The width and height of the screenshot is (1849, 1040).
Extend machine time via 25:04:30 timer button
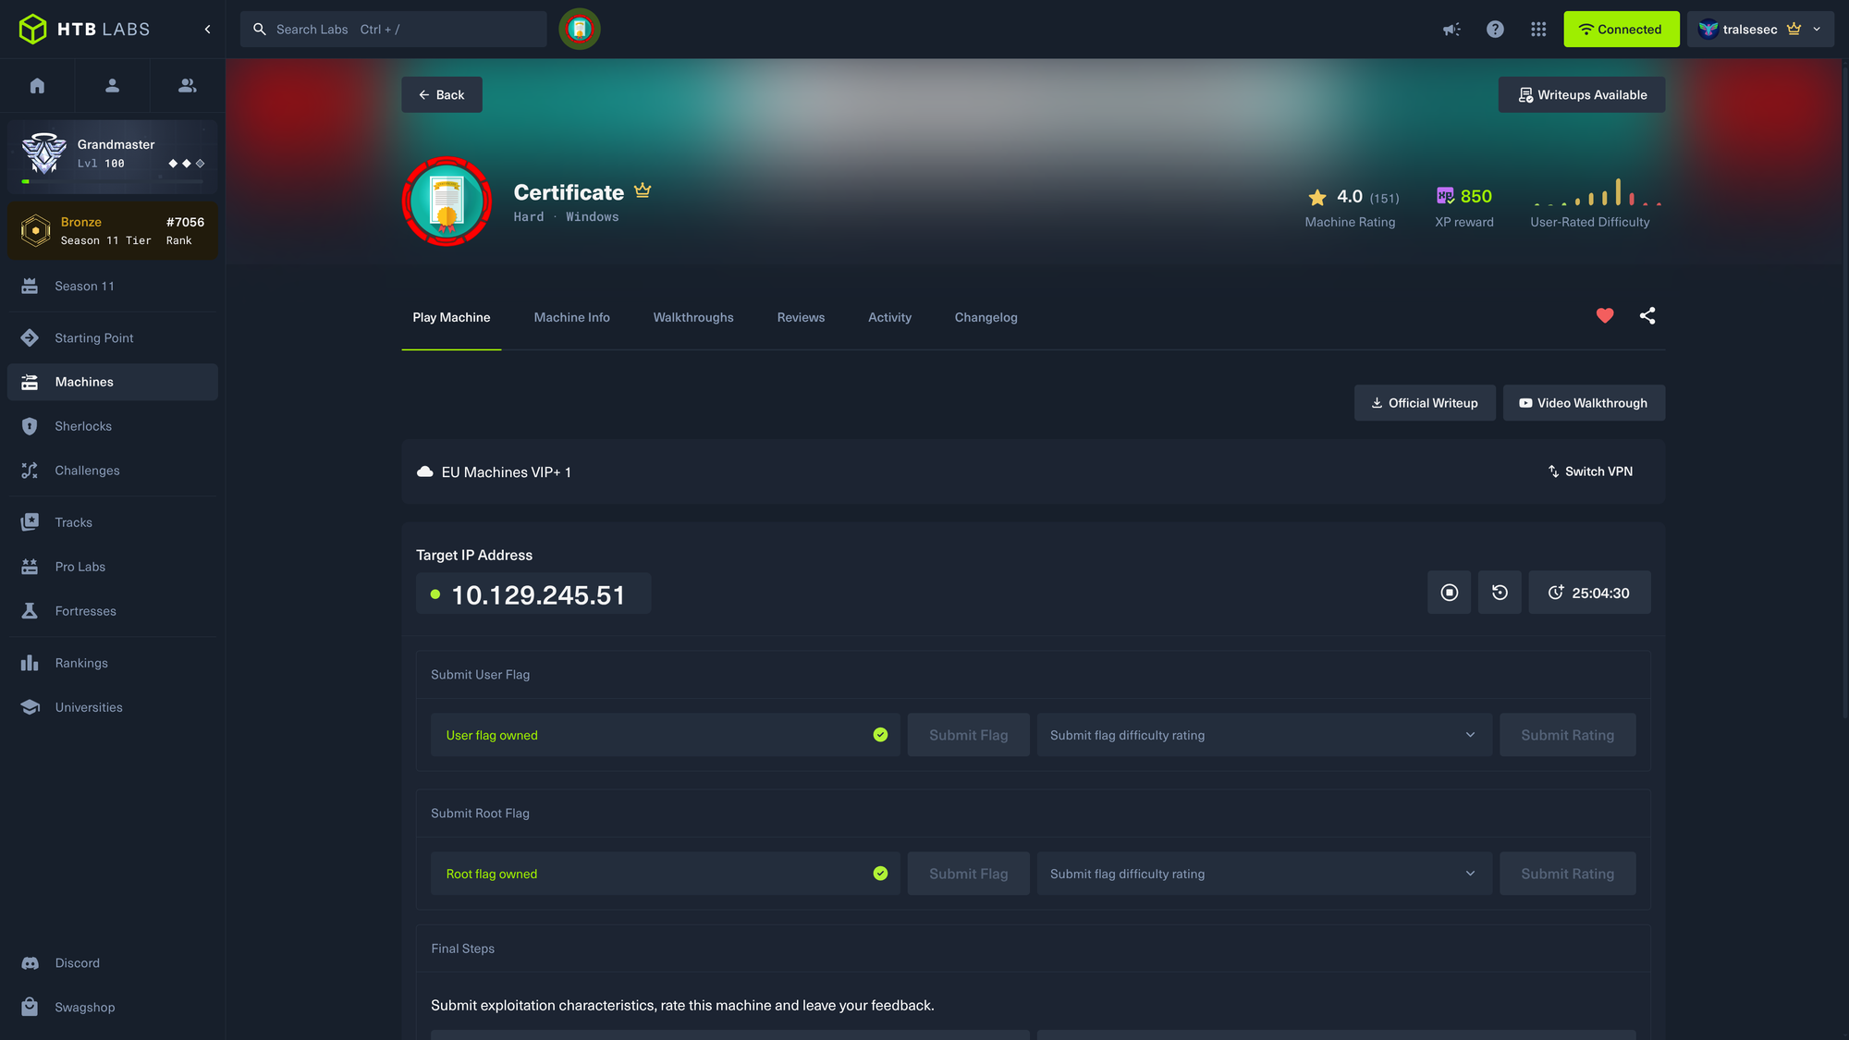tap(1589, 593)
